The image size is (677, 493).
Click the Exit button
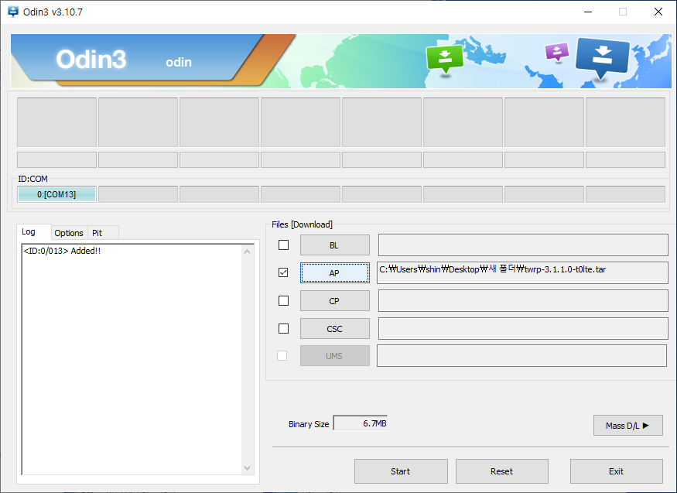click(616, 471)
